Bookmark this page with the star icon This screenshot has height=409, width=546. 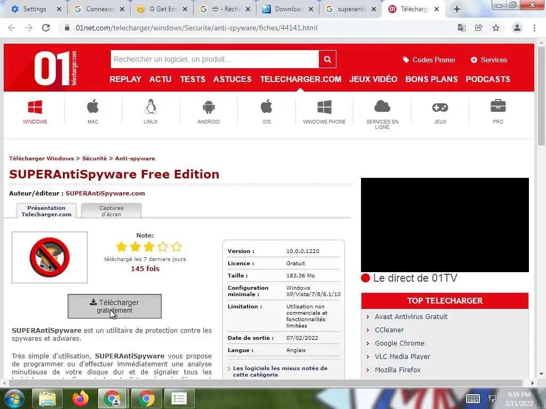[496, 28]
